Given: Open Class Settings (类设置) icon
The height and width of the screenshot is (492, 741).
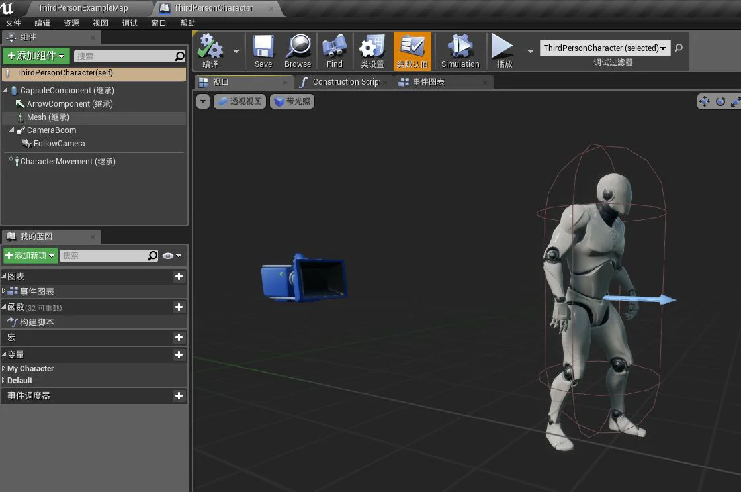Looking at the screenshot, I should coord(372,51).
